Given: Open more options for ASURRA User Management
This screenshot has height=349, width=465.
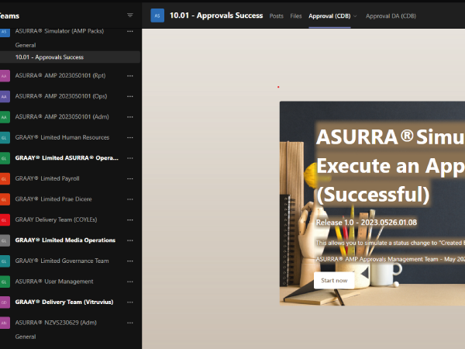Looking at the screenshot, I should (x=130, y=282).
